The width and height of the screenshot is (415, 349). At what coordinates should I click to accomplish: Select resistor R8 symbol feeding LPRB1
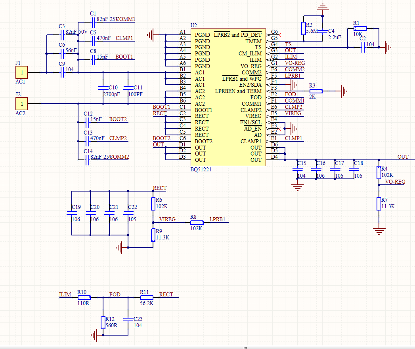tap(197, 222)
